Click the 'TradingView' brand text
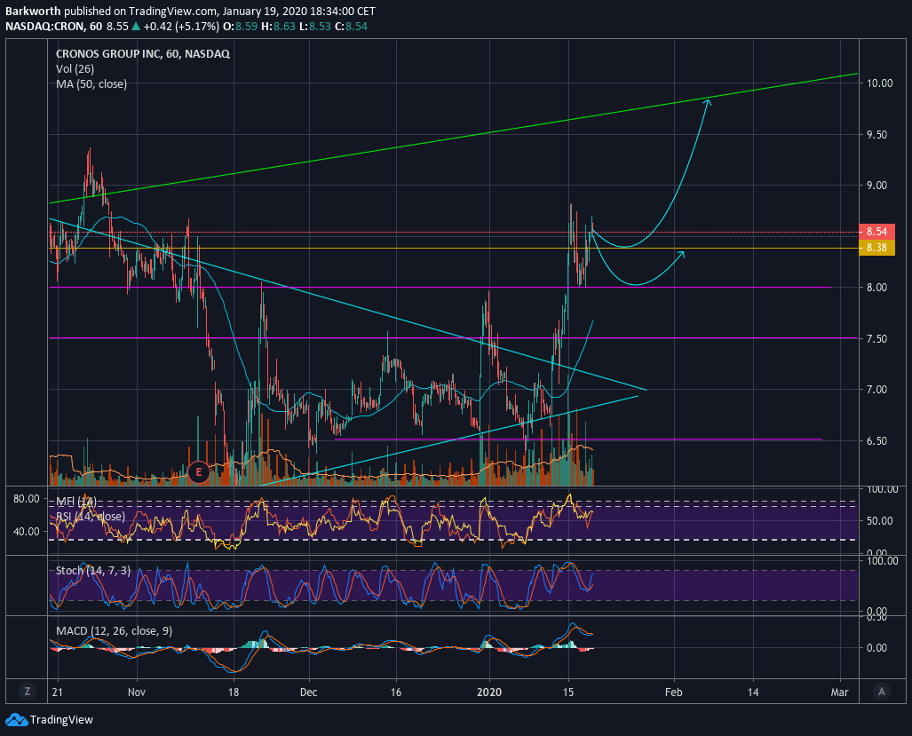Image resolution: width=912 pixels, height=736 pixels. pyautogui.click(x=61, y=720)
